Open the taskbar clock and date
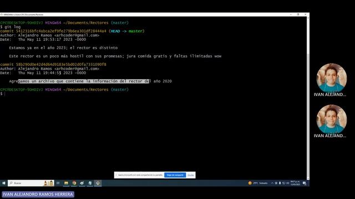The height and width of the screenshot is (199, 355). 295,183
